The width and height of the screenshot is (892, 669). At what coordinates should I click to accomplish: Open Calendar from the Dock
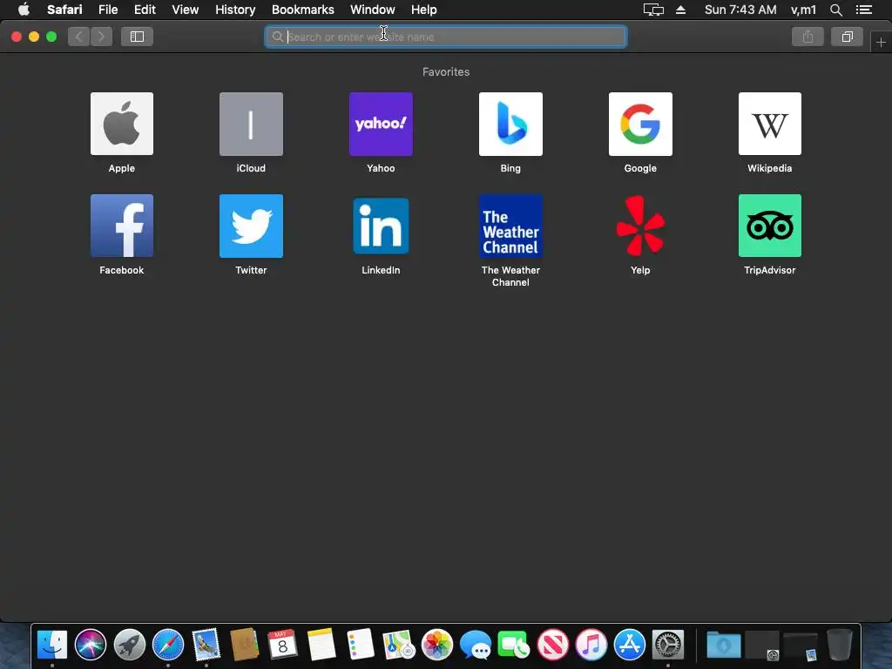[283, 645]
